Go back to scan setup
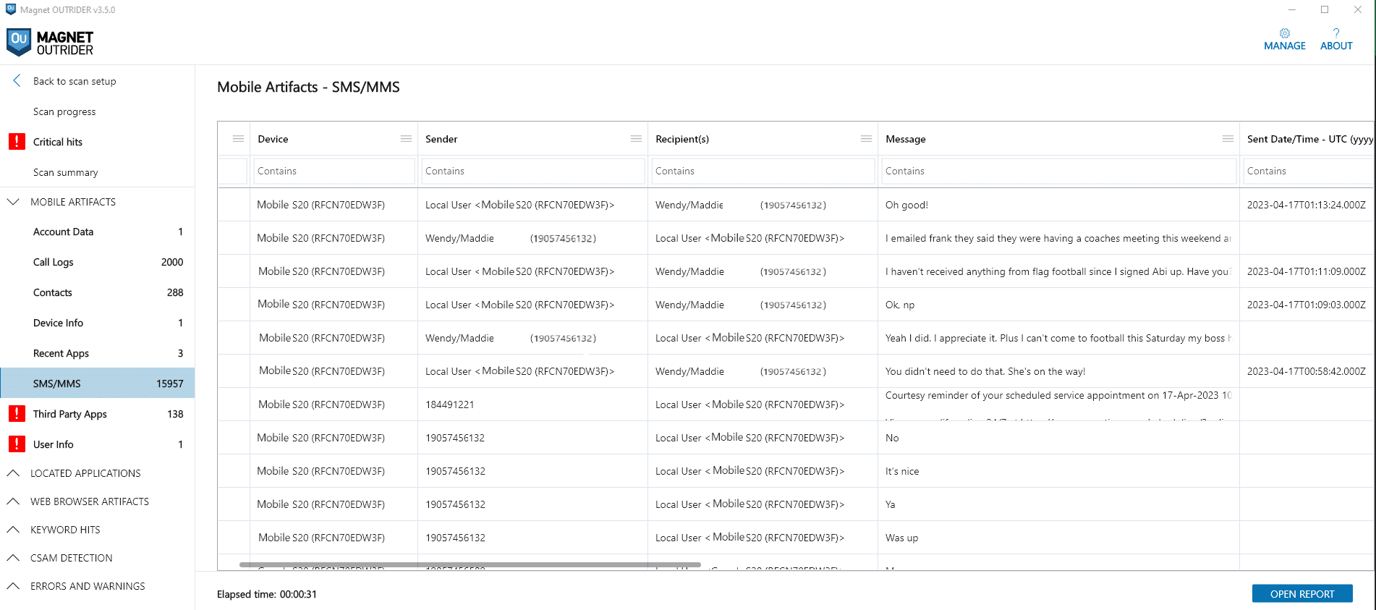This screenshot has height=610, width=1376. (75, 81)
